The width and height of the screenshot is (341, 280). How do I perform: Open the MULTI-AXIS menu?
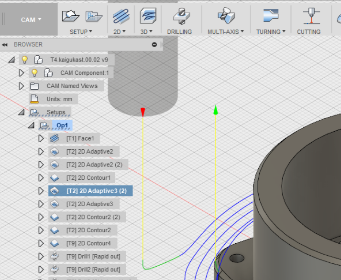click(226, 32)
